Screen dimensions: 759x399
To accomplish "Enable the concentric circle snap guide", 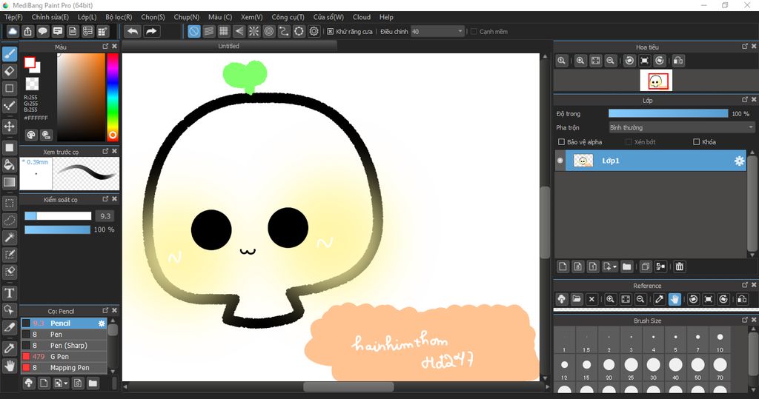I will (x=269, y=31).
